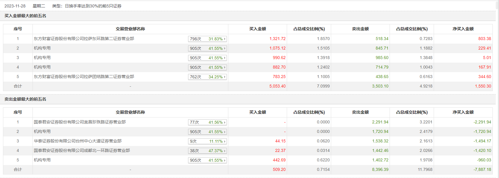
Task: Click 净买入金额 header in the buy table
Action: [463, 29]
